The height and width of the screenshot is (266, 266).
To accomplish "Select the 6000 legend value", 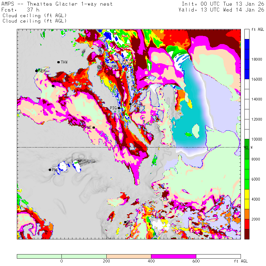I will click(x=256, y=179).
